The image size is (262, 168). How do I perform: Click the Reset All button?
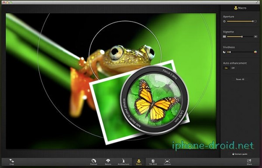(240, 79)
